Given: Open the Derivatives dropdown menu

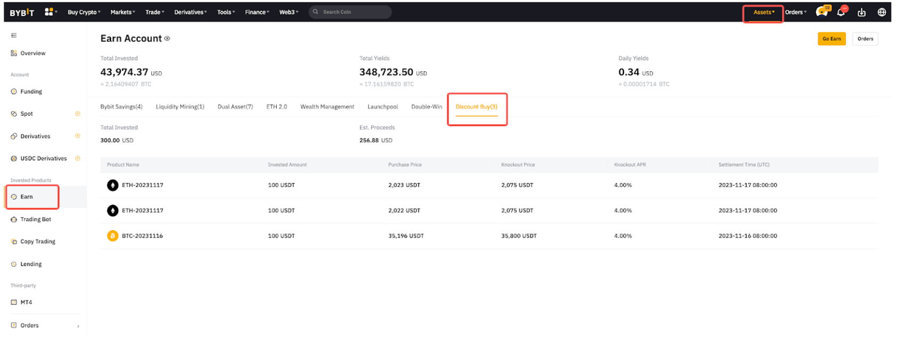Looking at the screenshot, I should tap(190, 12).
